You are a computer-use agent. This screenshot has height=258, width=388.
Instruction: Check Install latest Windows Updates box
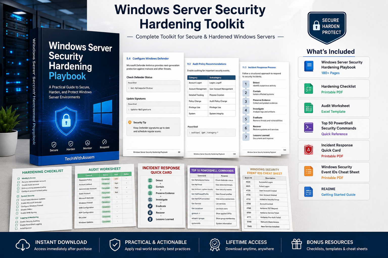click(18, 200)
